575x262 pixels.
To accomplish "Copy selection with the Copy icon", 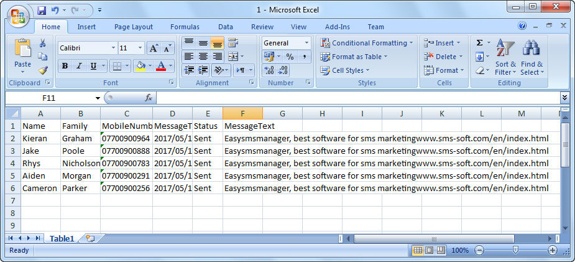I will coord(43,56).
